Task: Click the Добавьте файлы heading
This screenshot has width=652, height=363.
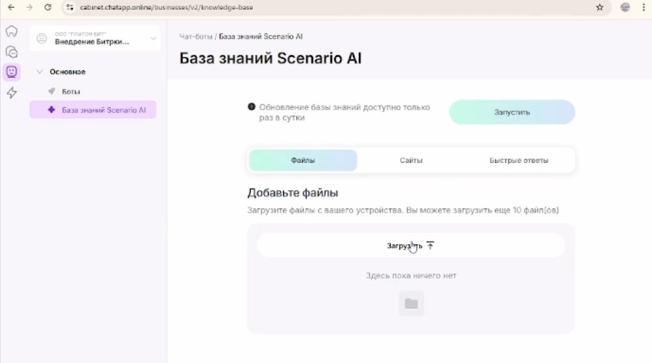Action: [293, 193]
